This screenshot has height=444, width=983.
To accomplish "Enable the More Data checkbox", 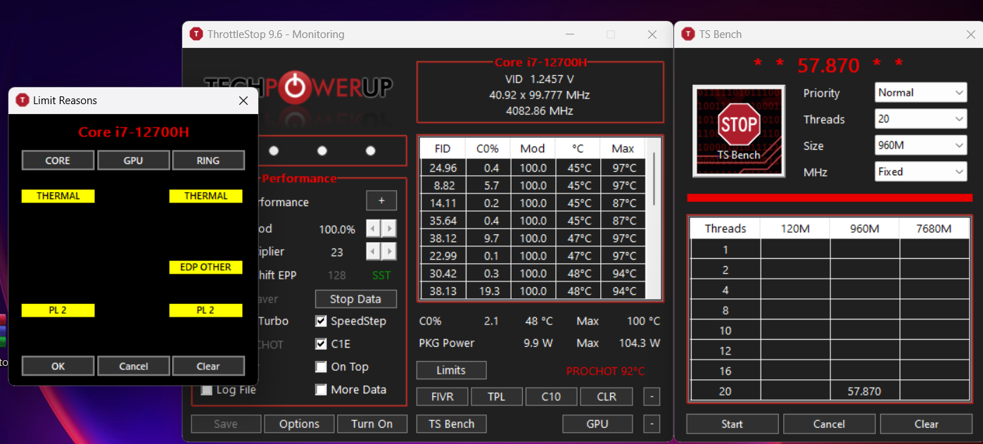I will (321, 390).
